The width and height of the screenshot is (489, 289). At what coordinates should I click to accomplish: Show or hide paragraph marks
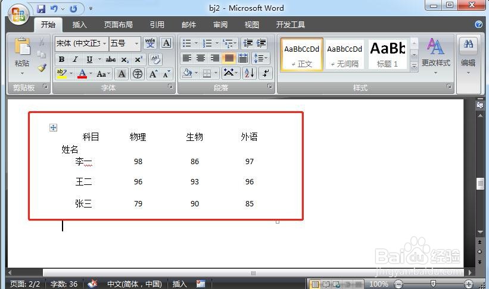266,73
